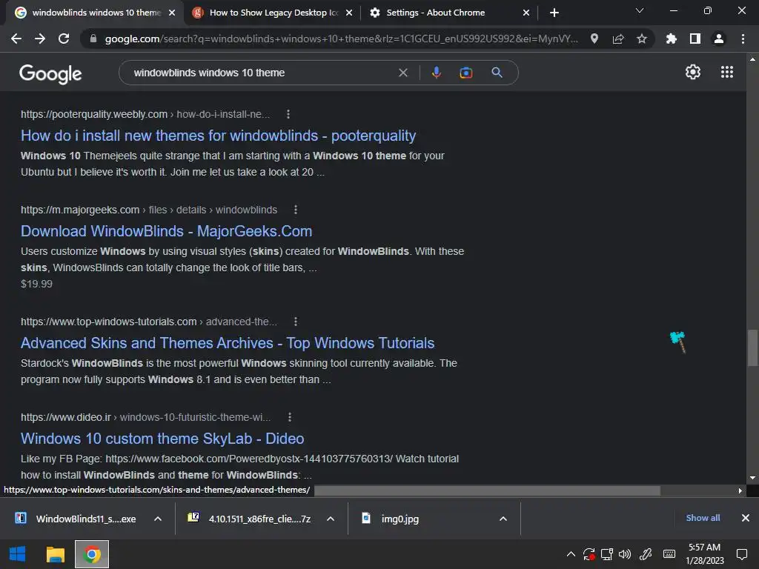Image resolution: width=759 pixels, height=569 pixels.
Task: Search tabs with the chevron button
Action: [x=640, y=10]
